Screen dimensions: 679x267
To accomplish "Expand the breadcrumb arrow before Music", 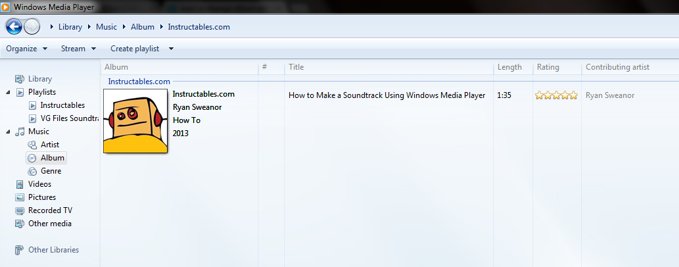I will (x=89, y=27).
